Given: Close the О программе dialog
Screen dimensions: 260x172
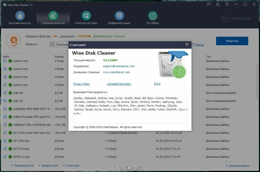Looking at the screenshot, I should pyautogui.click(x=187, y=44).
